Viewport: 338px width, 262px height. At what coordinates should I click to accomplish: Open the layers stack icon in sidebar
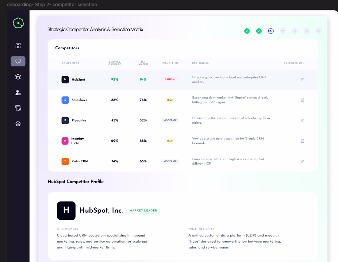click(x=18, y=77)
